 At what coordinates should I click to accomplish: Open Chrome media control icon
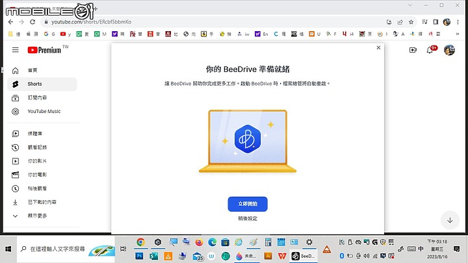424,22
